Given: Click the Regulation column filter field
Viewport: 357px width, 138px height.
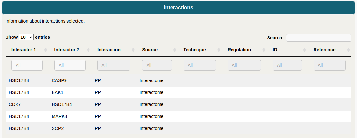Looking at the screenshot, I should pos(244,65).
